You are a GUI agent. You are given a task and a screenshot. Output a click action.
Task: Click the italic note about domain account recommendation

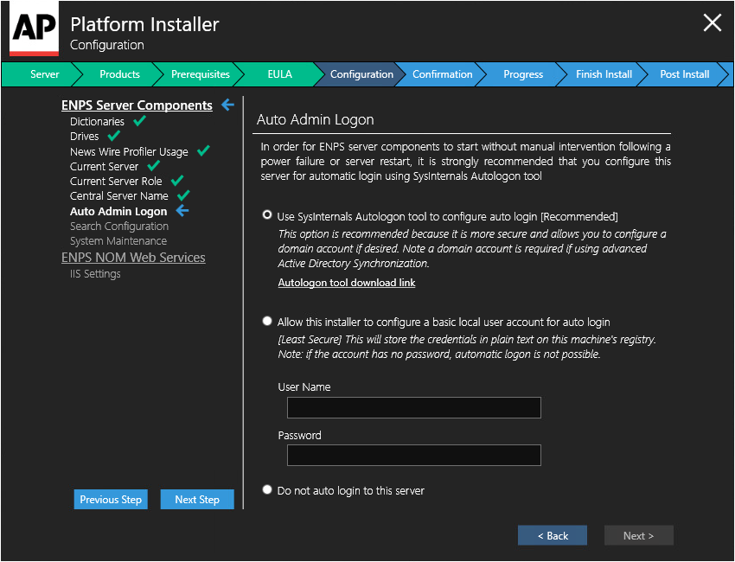tap(472, 248)
